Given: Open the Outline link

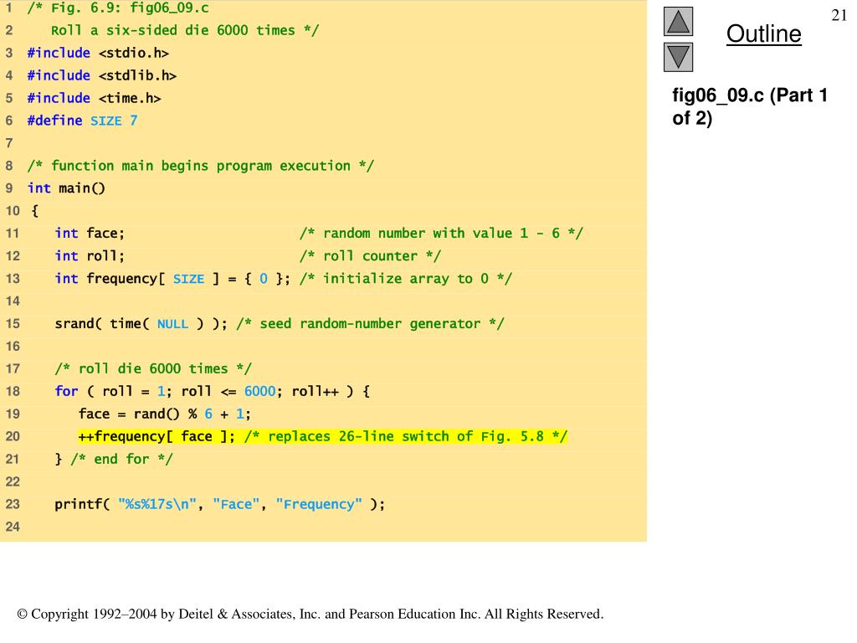Looking at the screenshot, I should pyautogui.click(x=763, y=33).
